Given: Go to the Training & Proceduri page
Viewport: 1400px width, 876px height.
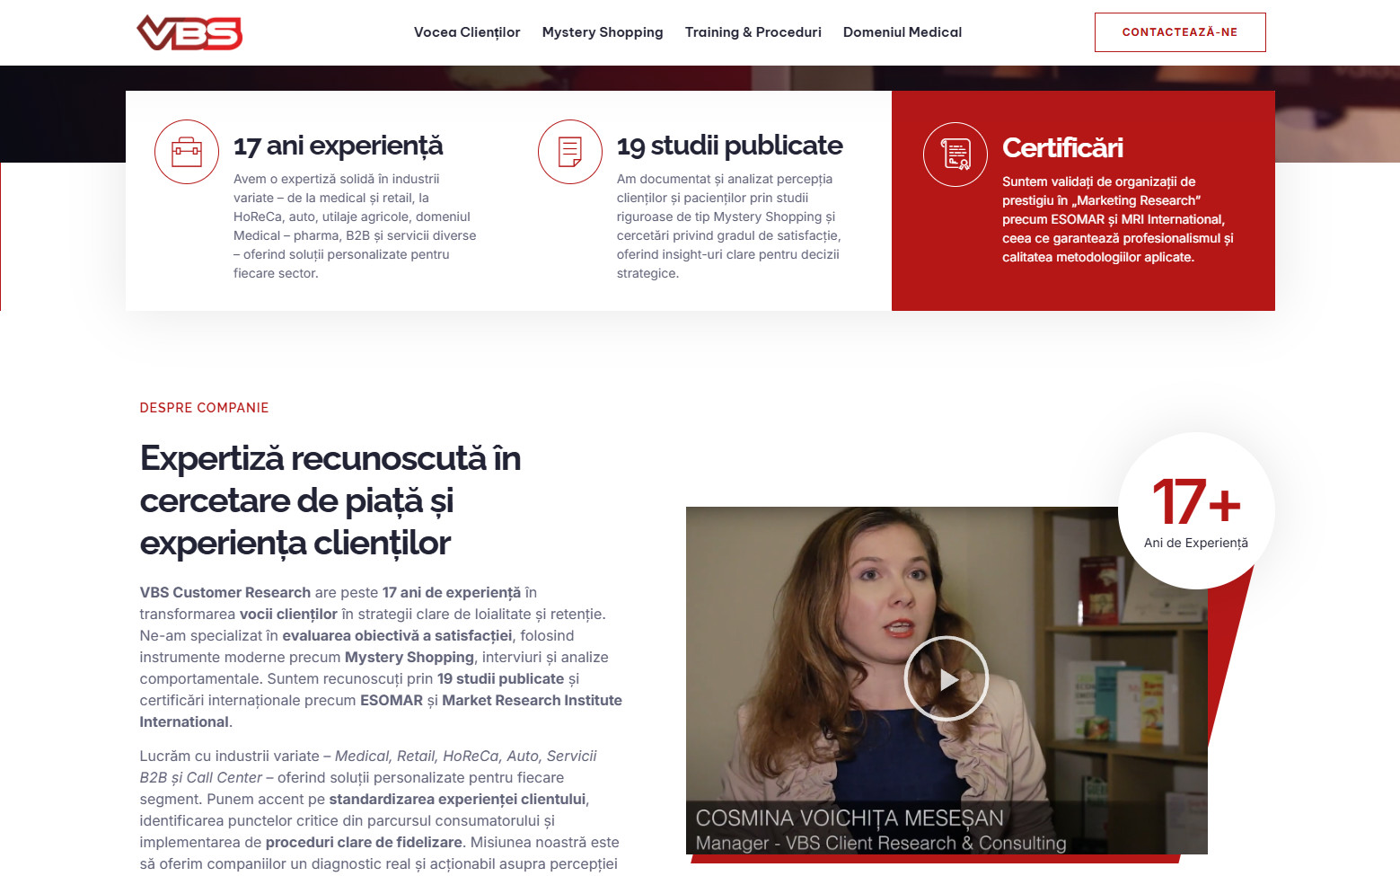Looking at the screenshot, I should click(753, 32).
